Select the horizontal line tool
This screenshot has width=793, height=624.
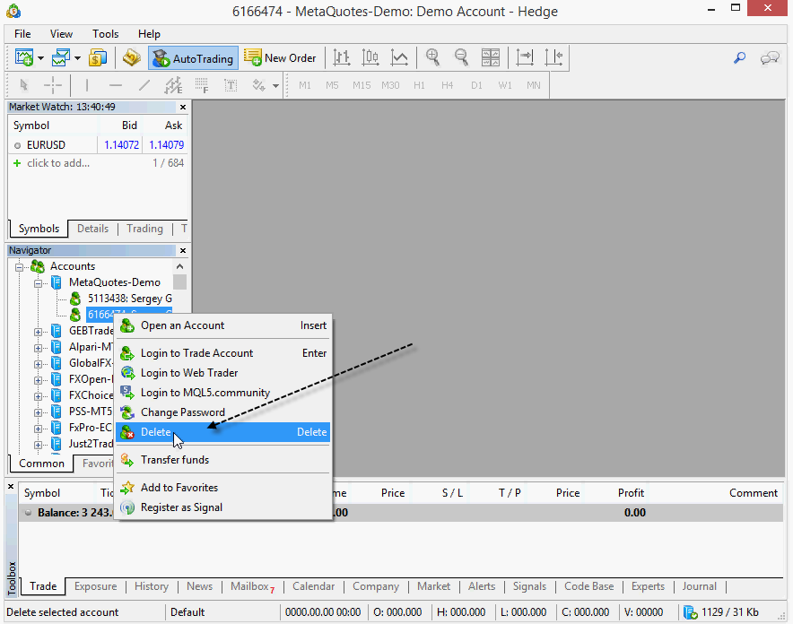pos(116,85)
